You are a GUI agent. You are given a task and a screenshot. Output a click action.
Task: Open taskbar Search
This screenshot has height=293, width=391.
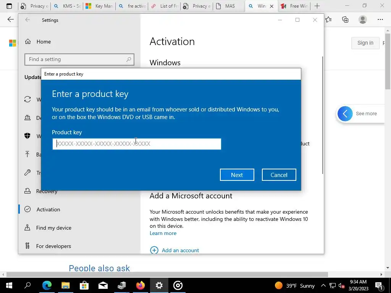tap(27, 285)
